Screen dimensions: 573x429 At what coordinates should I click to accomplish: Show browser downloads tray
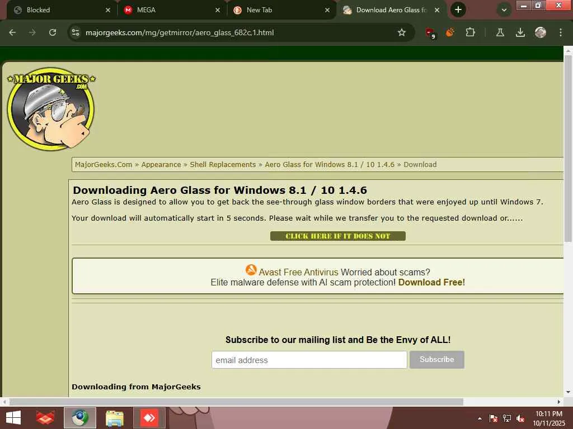coord(520,32)
